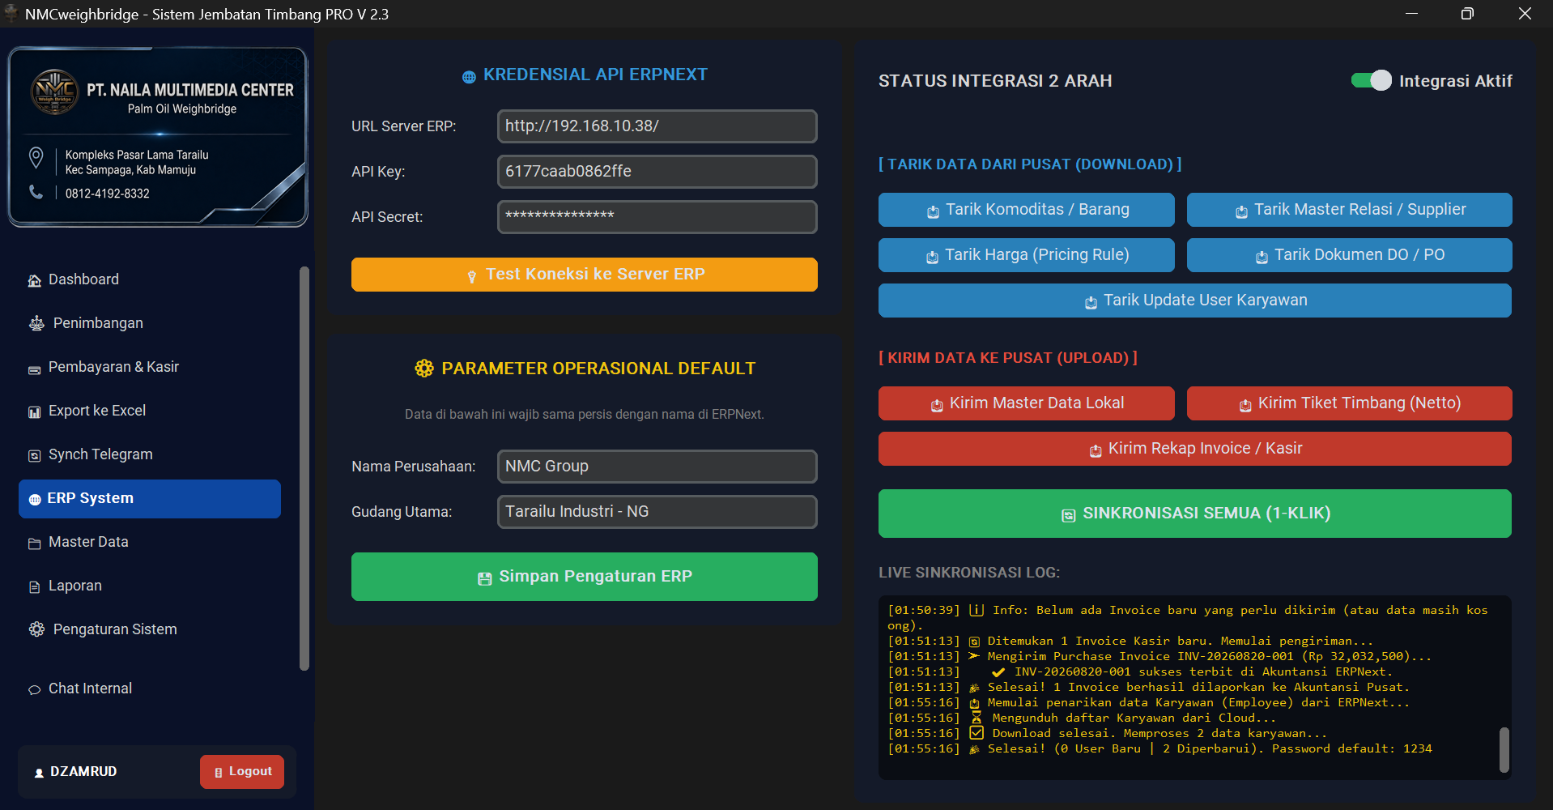Click the Export ke Excel icon

pos(34,412)
